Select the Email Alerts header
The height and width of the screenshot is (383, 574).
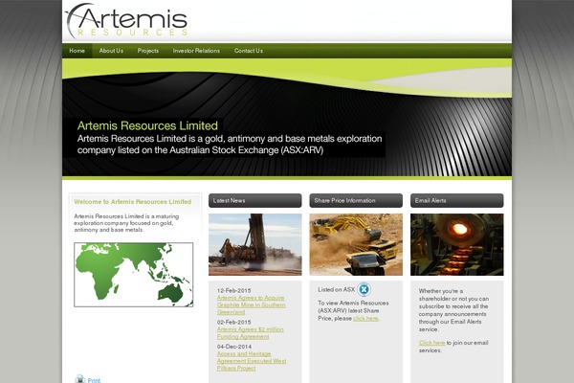coord(457,200)
